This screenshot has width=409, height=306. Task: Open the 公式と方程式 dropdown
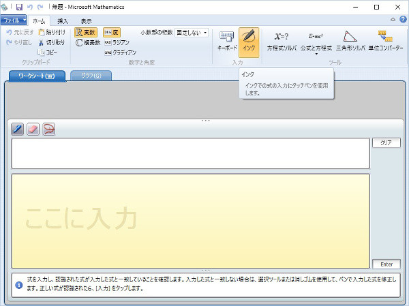pos(316,42)
